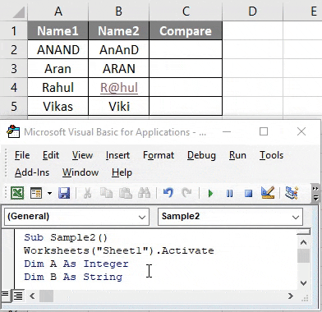Click the Insert UserForm toolbar icon
The width and height of the screenshot is (322, 312).
coord(36,193)
